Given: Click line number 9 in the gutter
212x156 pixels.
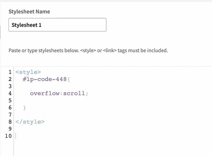Looking at the screenshot, I should tap(10, 129).
